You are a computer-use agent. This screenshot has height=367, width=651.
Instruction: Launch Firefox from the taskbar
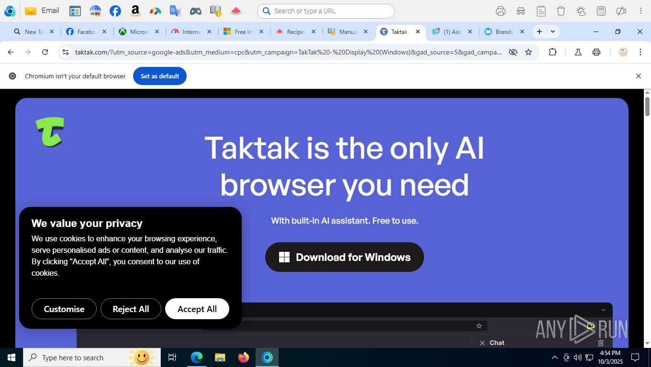point(244,357)
